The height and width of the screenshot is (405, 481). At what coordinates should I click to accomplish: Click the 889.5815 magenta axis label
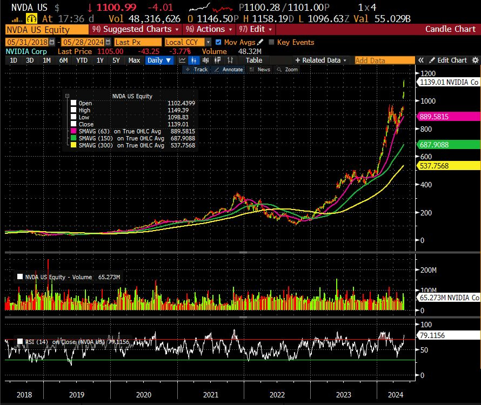point(449,117)
